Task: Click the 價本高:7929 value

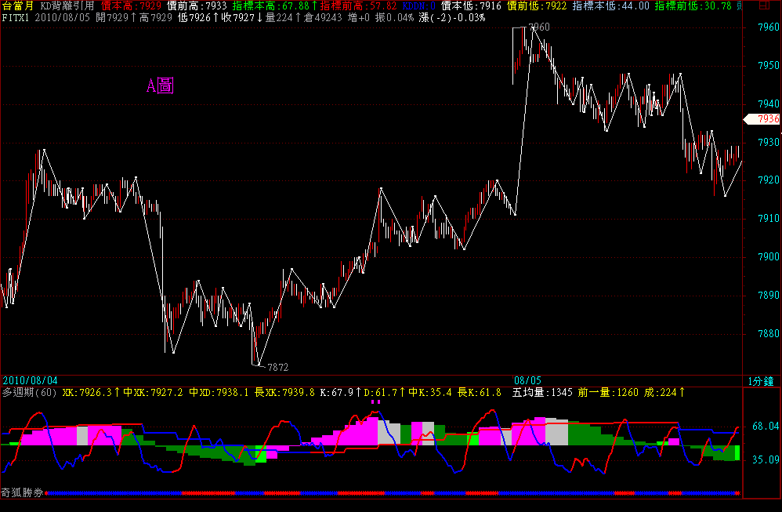Action: (131, 6)
